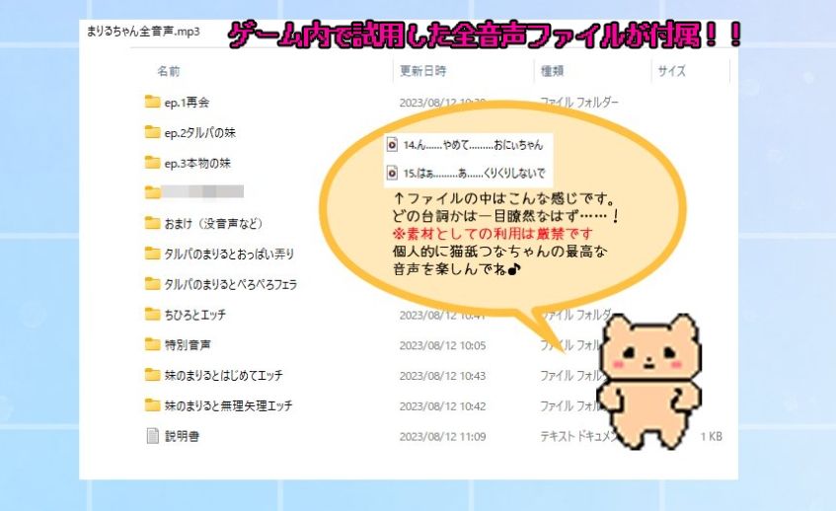
Task: Select the タルパのまりるとぺろぺろフェラ folder name
Action: [231, 284]
